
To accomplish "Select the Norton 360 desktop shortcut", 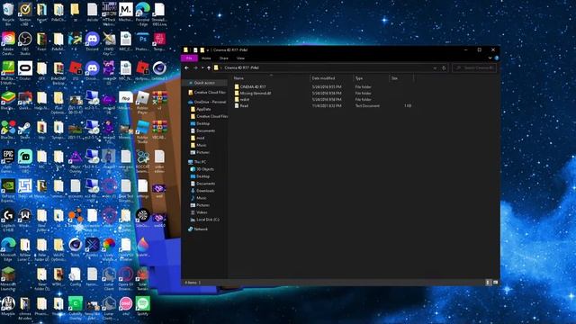I will point(25,14).
